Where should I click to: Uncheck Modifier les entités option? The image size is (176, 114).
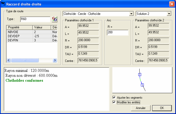pyautogui.click(x=114, y=102)
